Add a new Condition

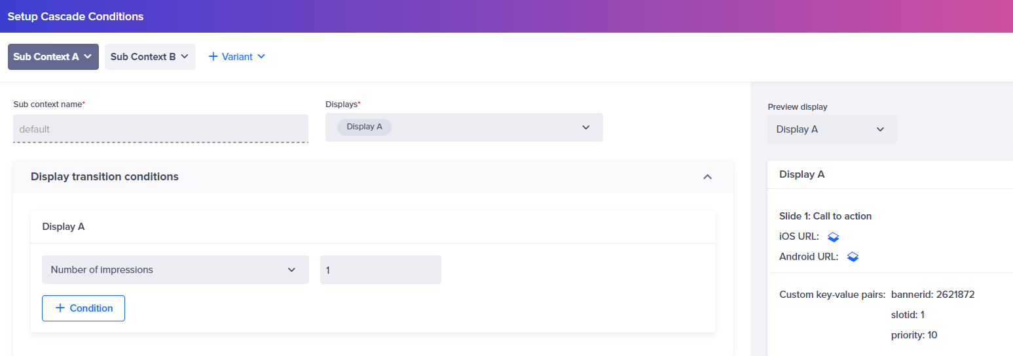tap(83, 308)
